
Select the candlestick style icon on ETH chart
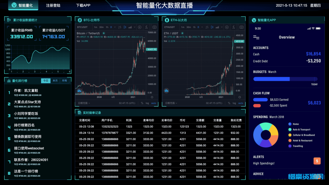tap(212, 27)
